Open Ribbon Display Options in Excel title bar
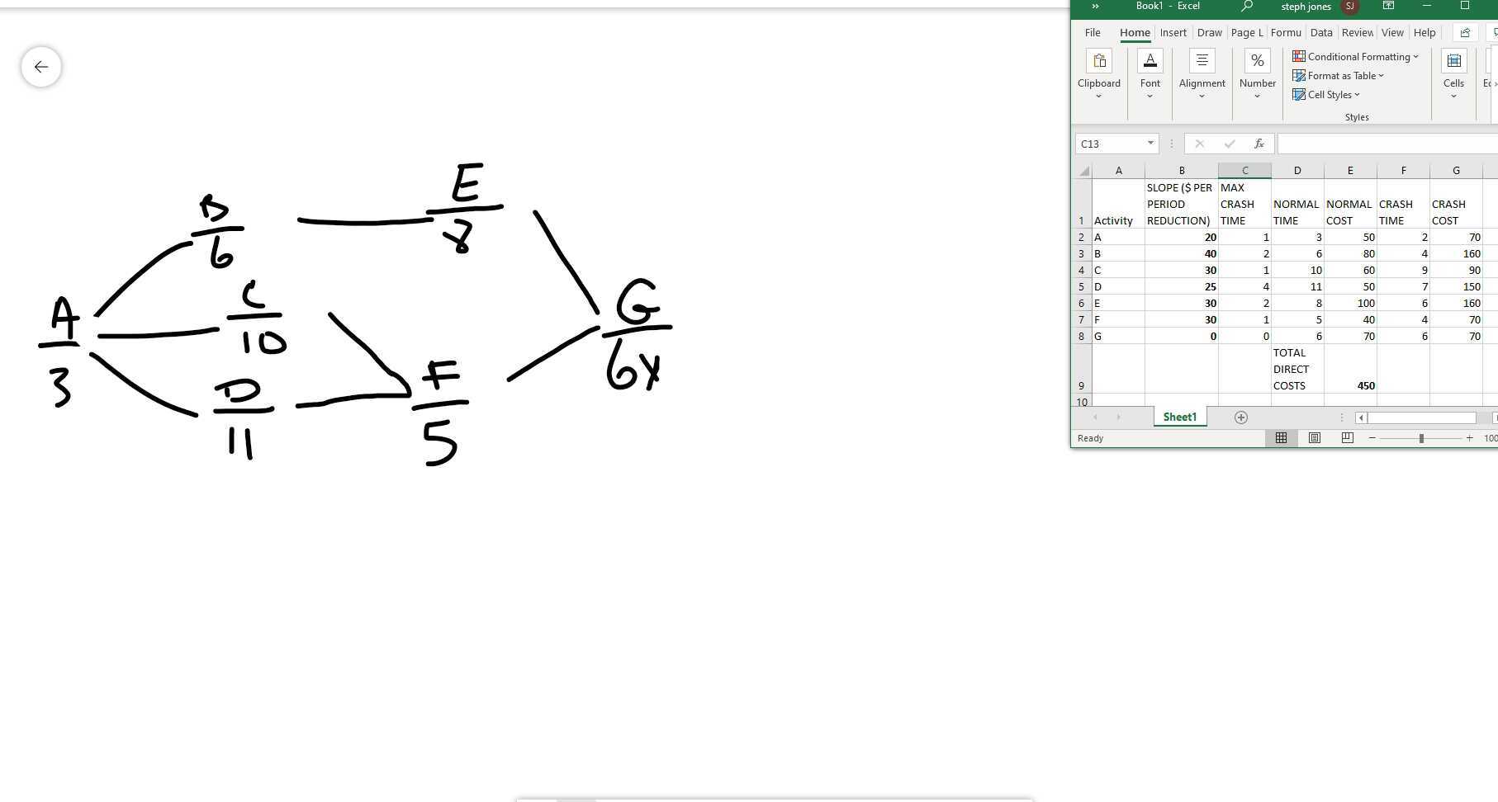Viewport: 1498px width, 802px height. pos(1389,7)
